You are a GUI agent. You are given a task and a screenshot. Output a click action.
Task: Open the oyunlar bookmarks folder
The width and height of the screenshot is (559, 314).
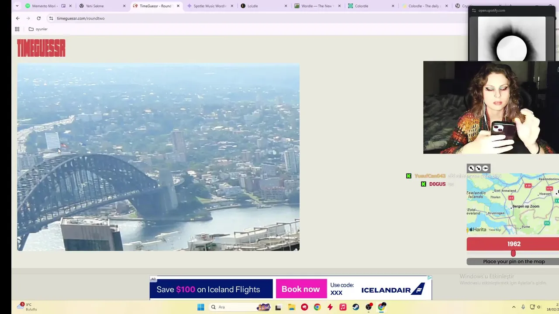tap(38, 29)
